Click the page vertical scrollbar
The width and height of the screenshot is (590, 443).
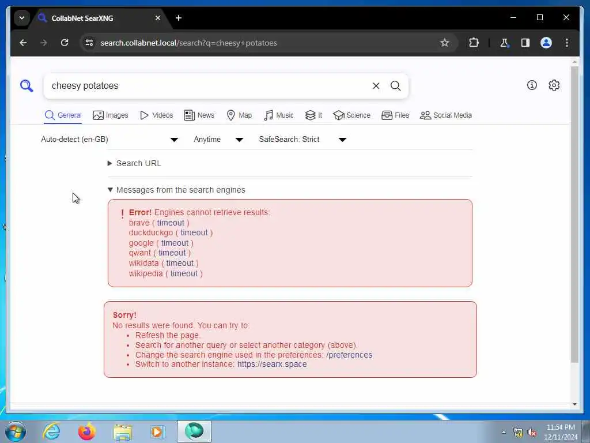tap(574, 215)
